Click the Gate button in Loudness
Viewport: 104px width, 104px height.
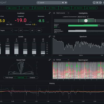[39, 30]
